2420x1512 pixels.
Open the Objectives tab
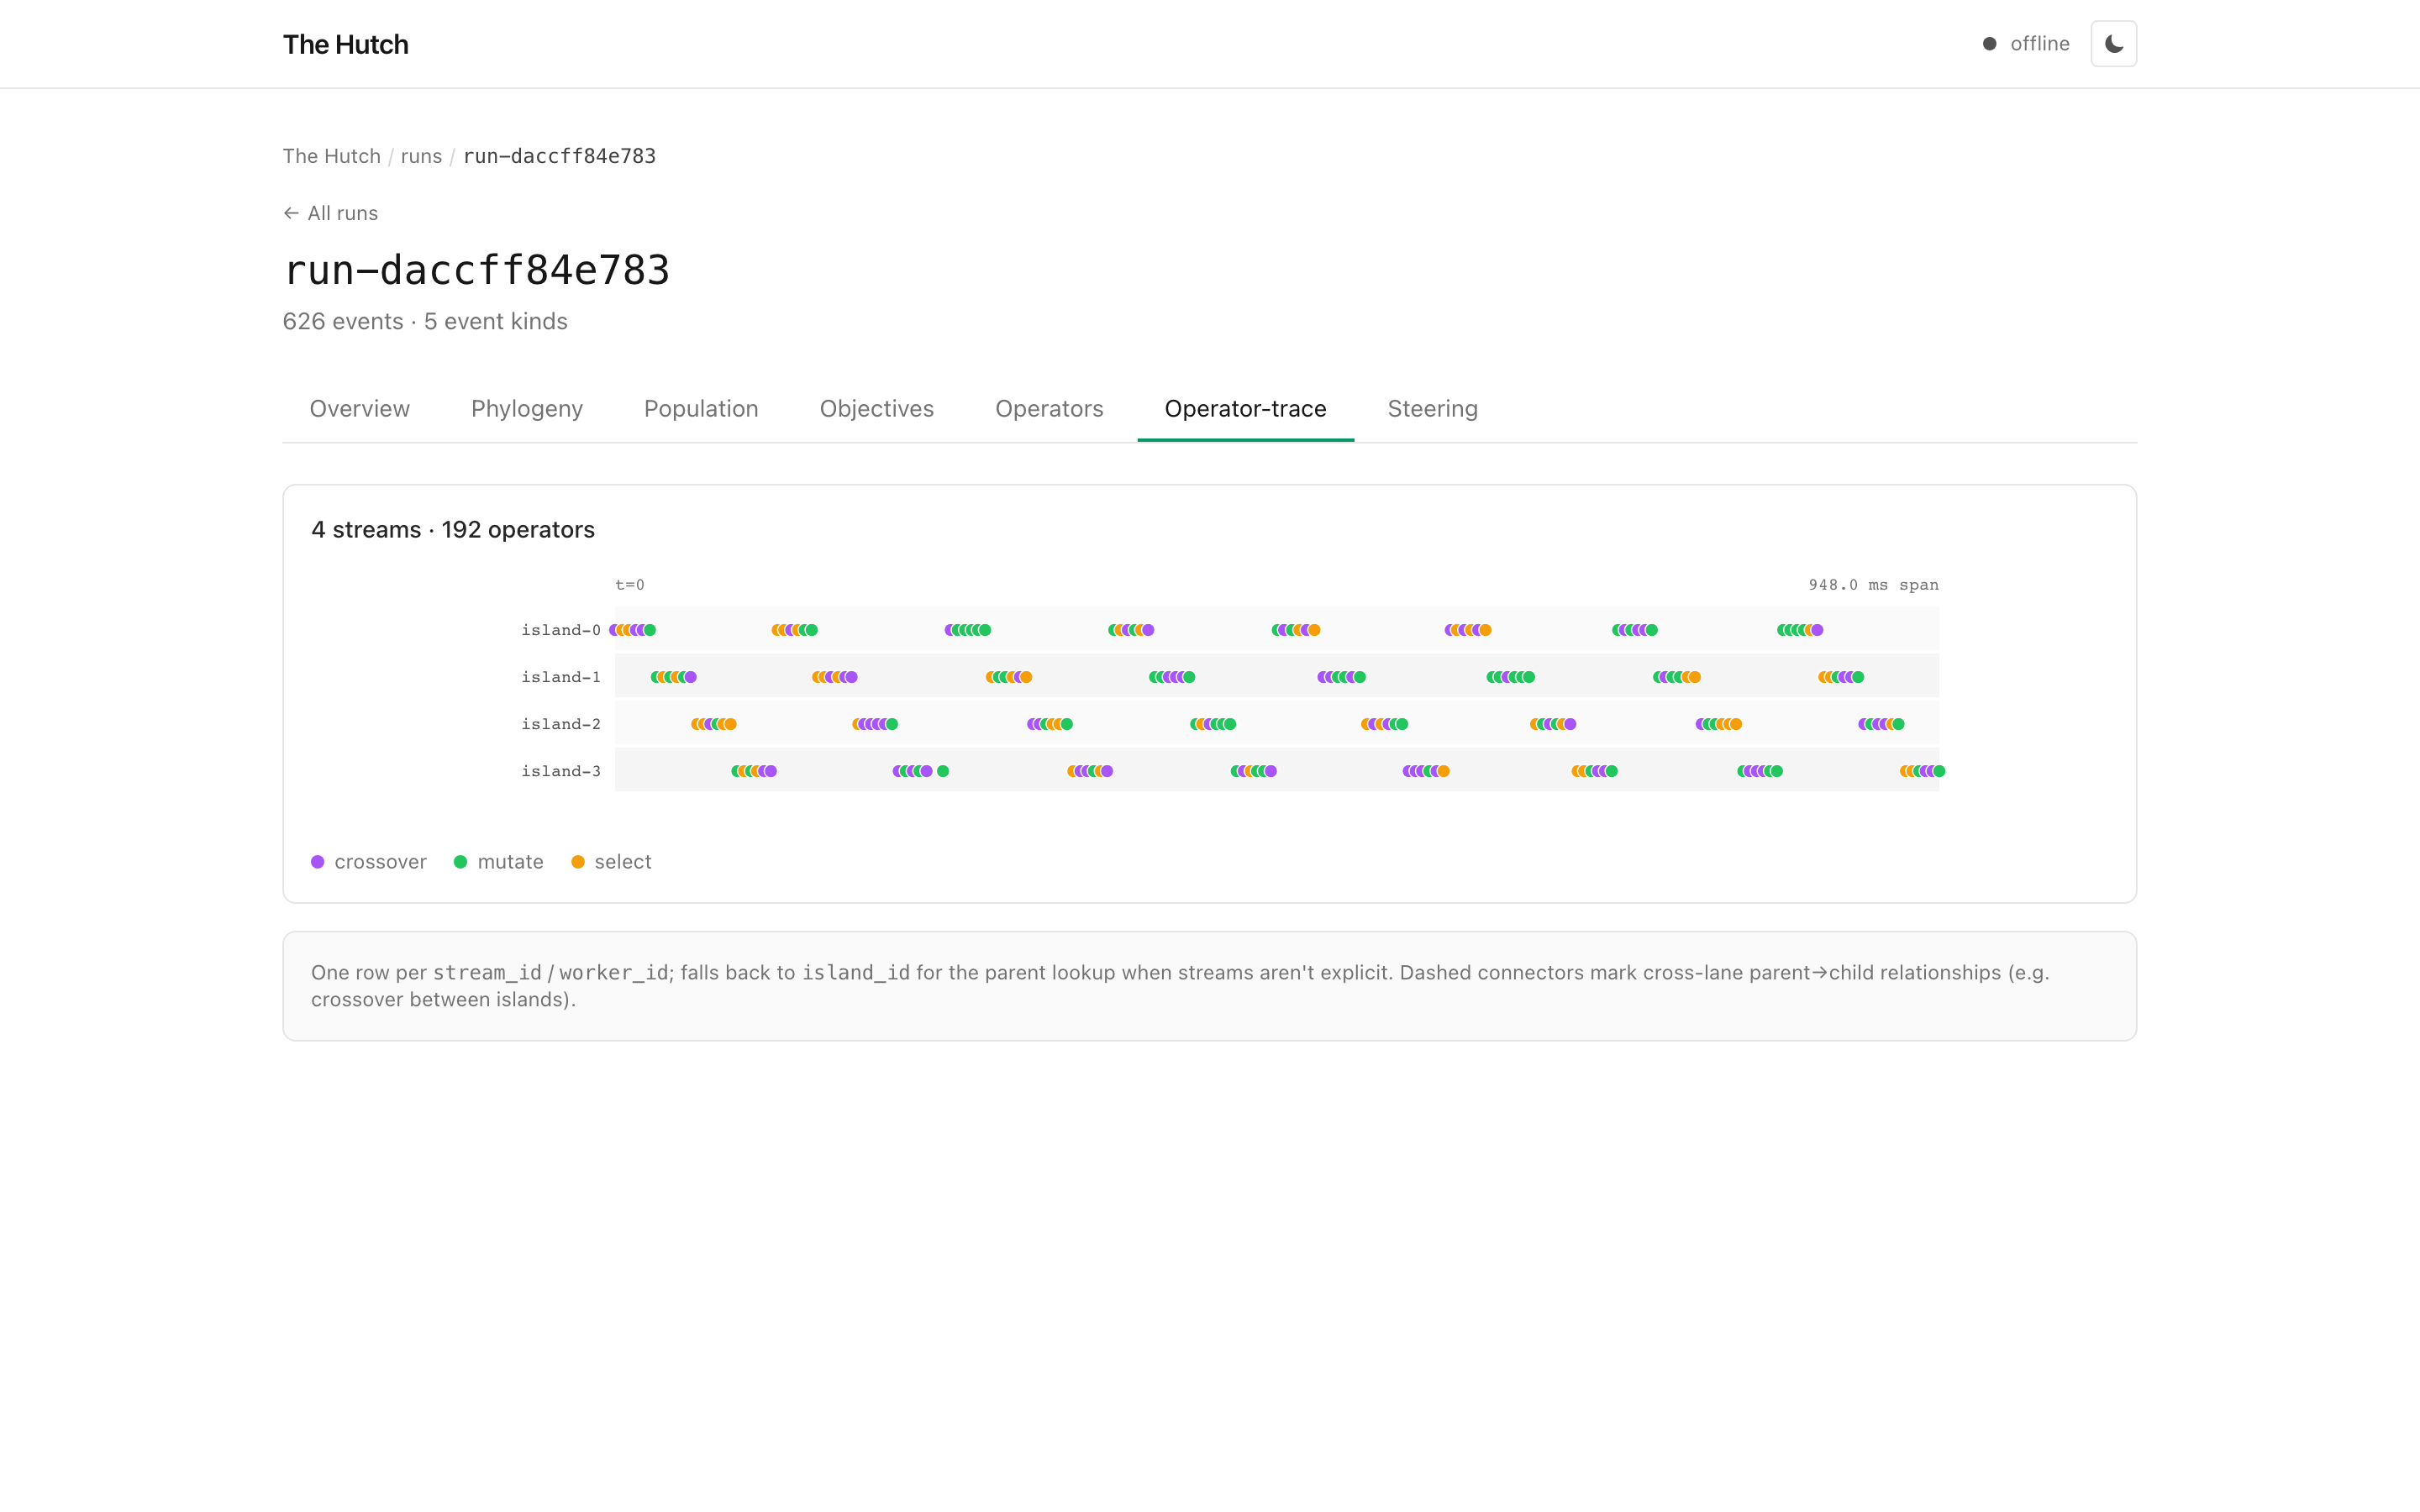point(877,409)
